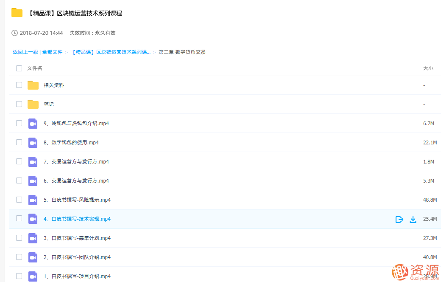This screenshot has height=282, width=441.
Task: Click the 失效时间：永久有效 text
Action: coord(92,33)
